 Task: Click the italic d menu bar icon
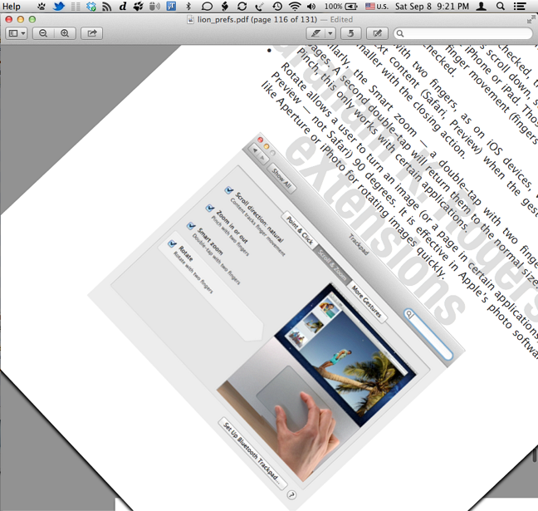click(123, 6)
